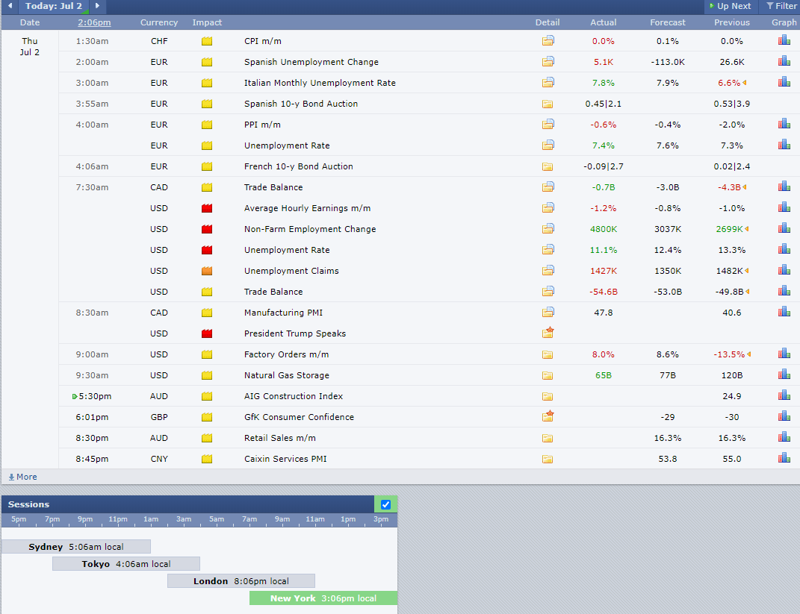
Task: Click the London session bar
Action: pos(241,581)
